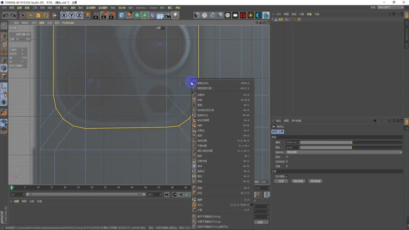The width and height of the screenshot is (409, 230).
Task: Click the top attribute slider bar
Action: (x=351, y=142)
